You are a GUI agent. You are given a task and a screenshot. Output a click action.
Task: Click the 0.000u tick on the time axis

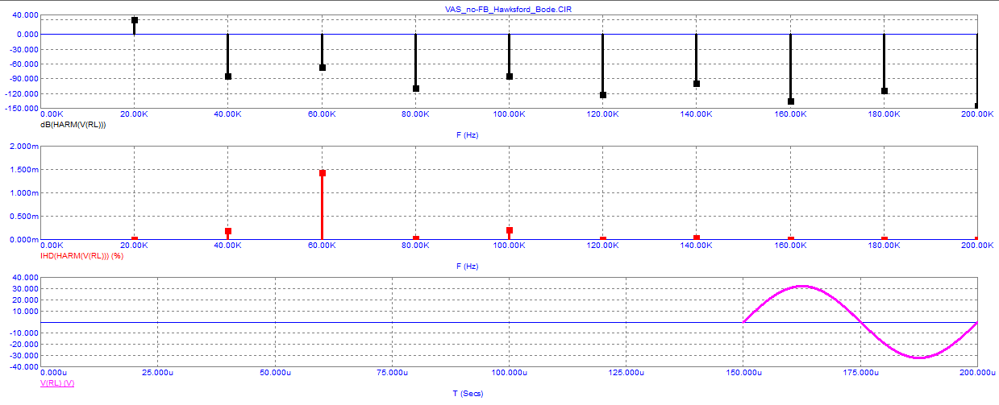click(x=54, y=374)
